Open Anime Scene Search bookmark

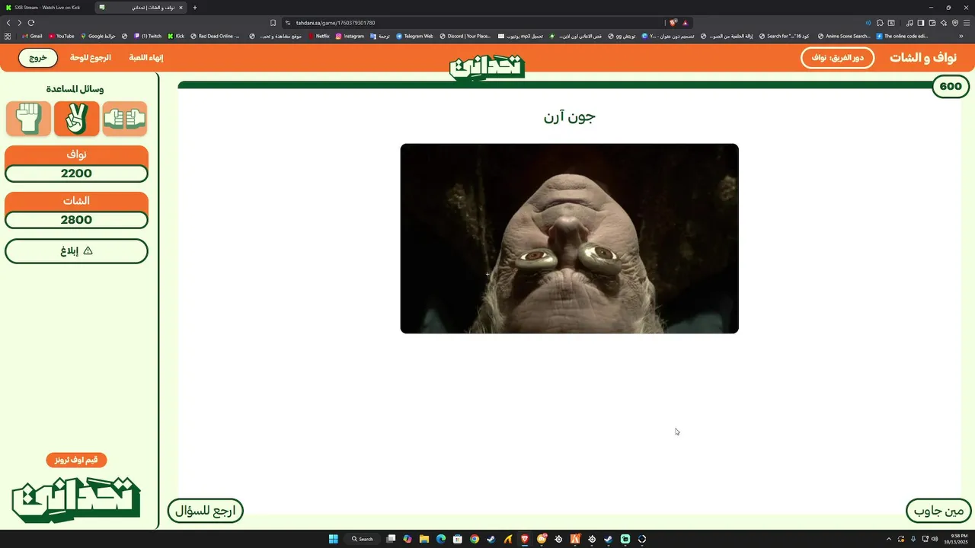coord(843,36)
